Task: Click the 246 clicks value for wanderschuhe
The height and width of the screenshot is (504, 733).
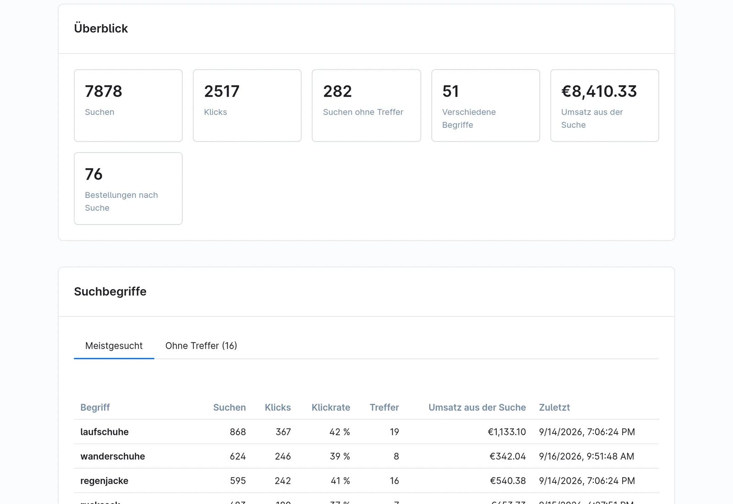Action: [283, 456]
